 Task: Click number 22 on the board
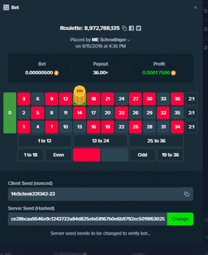(122, 127)
